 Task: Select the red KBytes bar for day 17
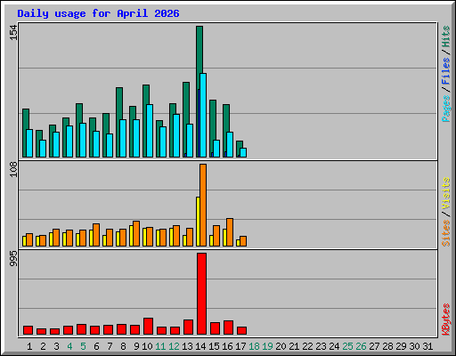click(x=241, y=330)
